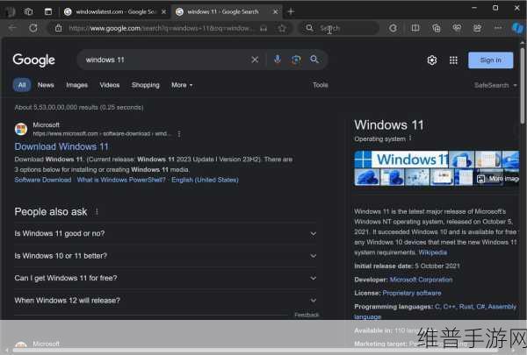Open the profile icon in the toolbar

(x=477, y=28)
